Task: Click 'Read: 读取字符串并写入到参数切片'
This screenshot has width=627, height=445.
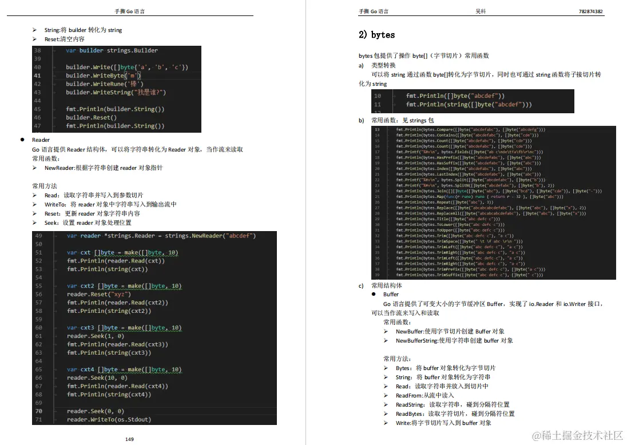Action: pos(94,195)
